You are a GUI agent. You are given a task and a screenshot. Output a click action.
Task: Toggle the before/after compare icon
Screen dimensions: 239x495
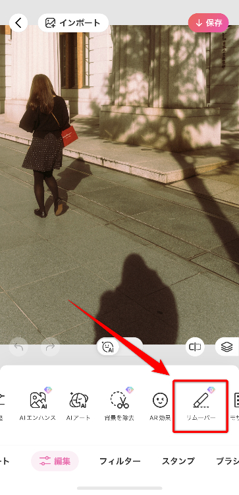pos(195,347)
